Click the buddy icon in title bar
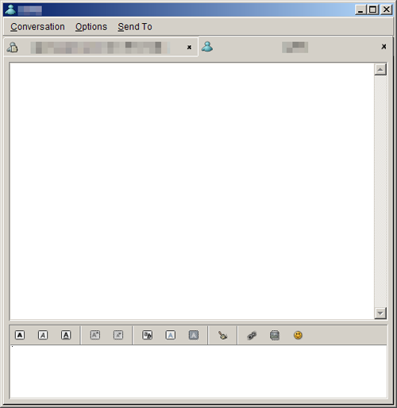Screen dimensions: 397x408 [10, 10]
